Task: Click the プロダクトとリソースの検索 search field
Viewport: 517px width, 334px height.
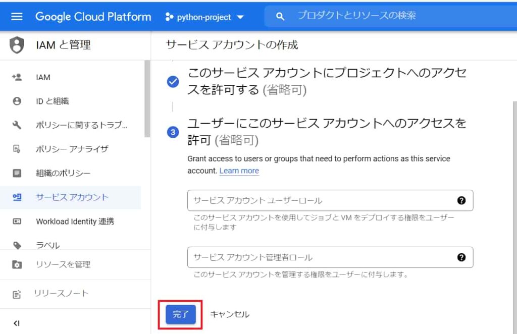Action: pyautogui.click(x=353, y=16)
